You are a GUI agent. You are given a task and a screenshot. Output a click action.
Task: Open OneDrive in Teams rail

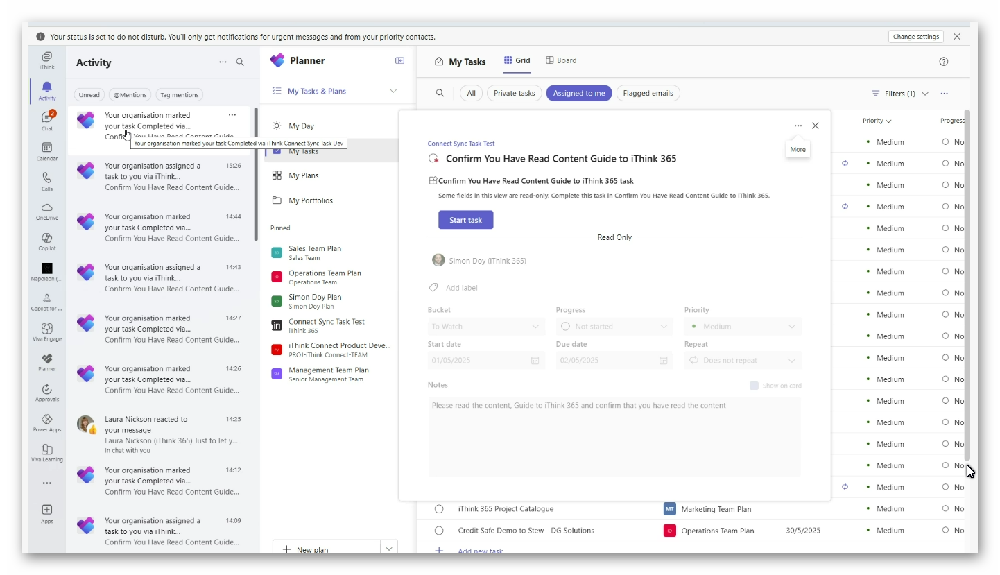(47, 211)
